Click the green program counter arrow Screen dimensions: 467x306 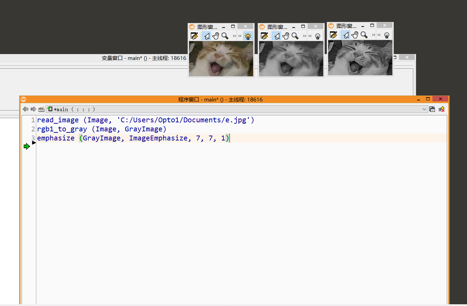pyautogui.click(x=27, y=147)
